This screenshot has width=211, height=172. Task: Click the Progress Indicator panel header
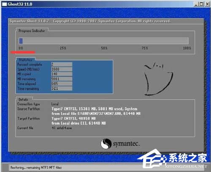click(32, 31)
